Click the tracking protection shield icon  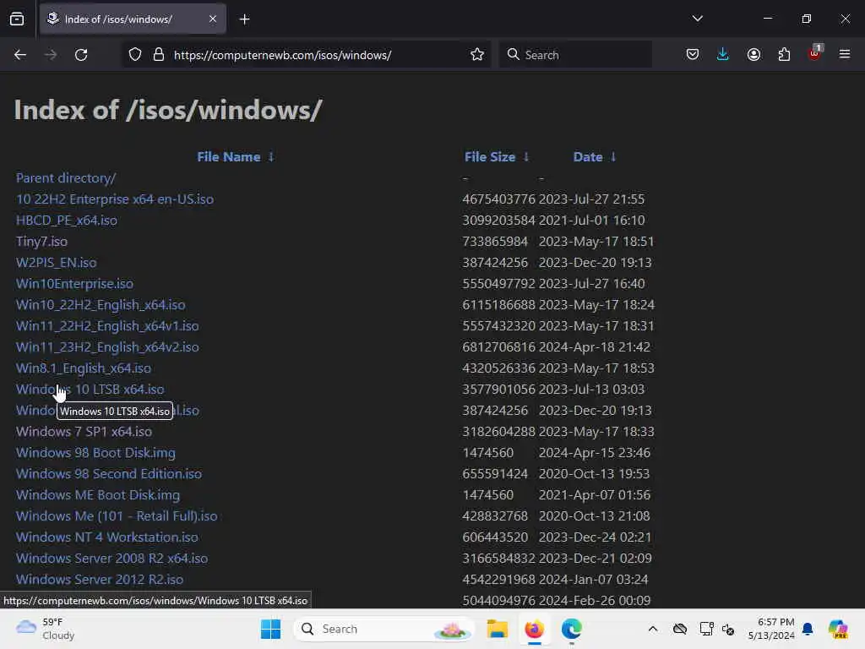(135, 55)
